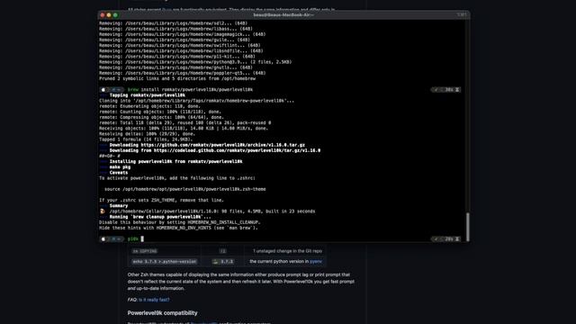Click the 'Installing powerlevel10k from romkatv' line
Screen dimensions: 576x324
(175, 162)
